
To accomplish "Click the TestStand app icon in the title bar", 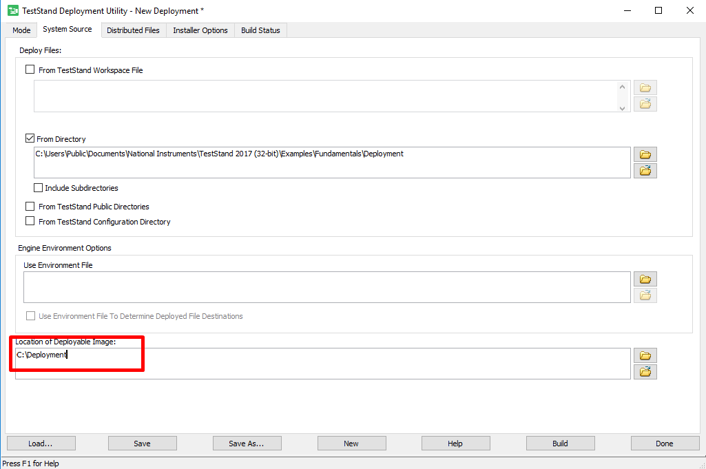I will tap(13, 10).
